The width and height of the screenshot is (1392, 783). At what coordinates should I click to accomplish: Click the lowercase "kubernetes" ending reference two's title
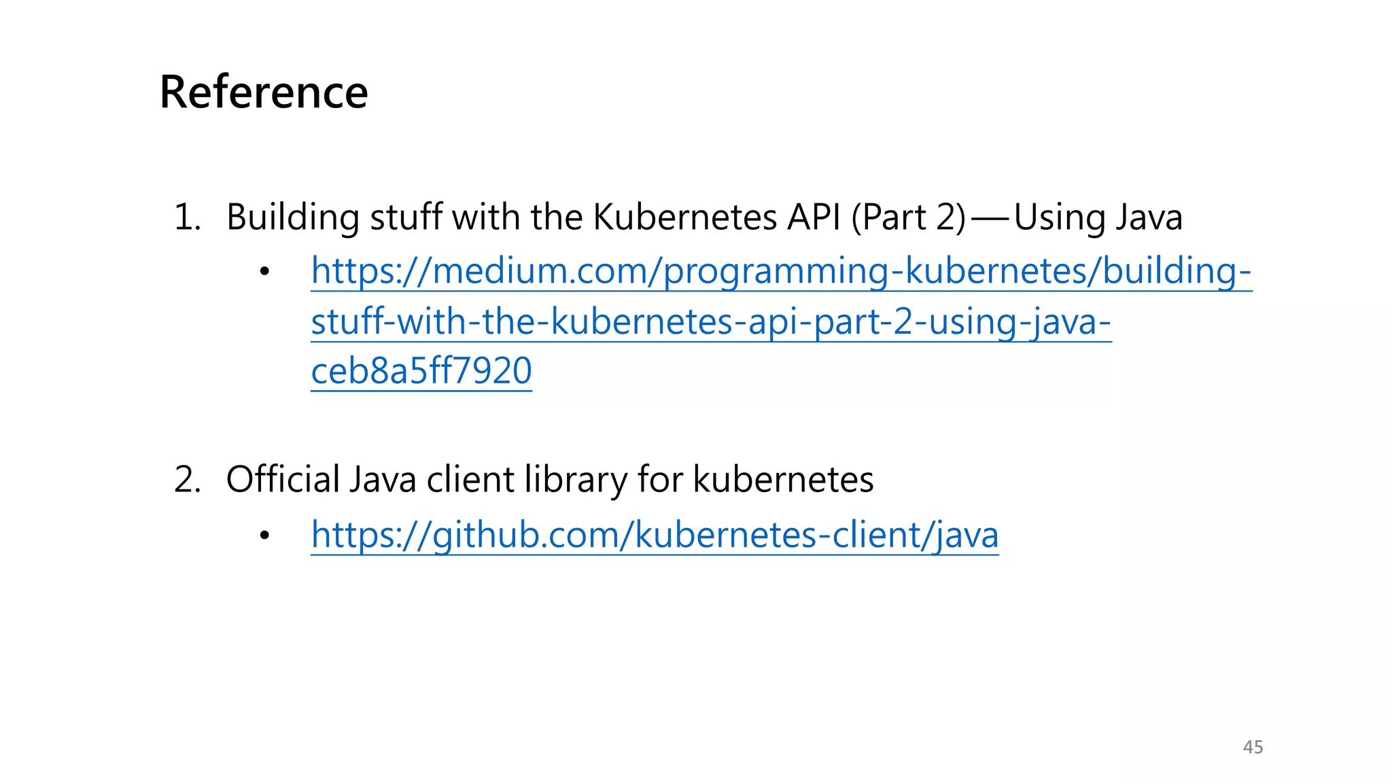[x=783, y=479]
